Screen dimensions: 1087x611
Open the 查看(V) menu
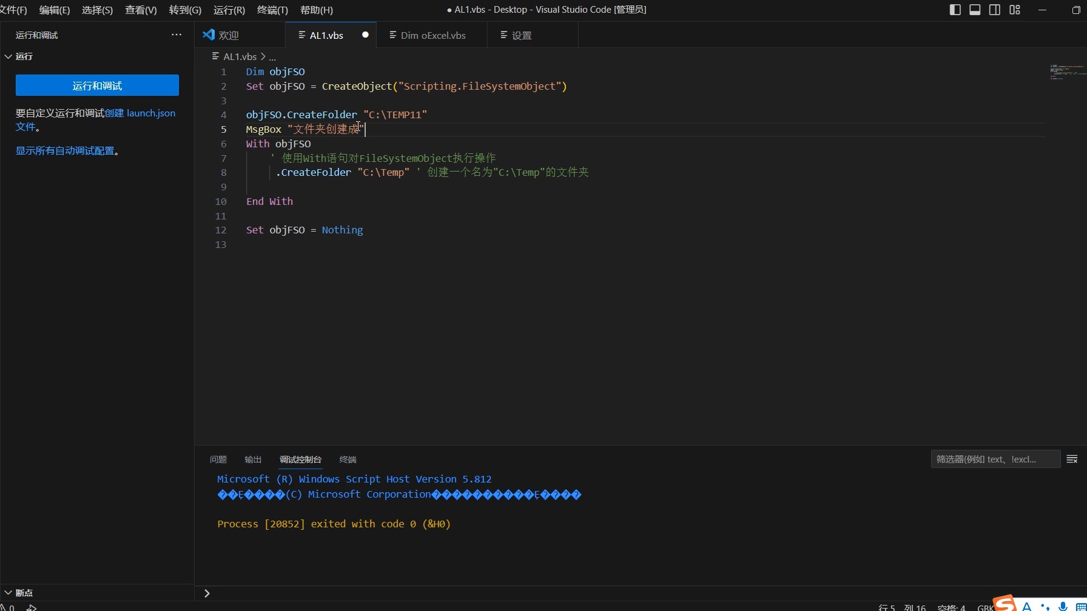[141, 10]
